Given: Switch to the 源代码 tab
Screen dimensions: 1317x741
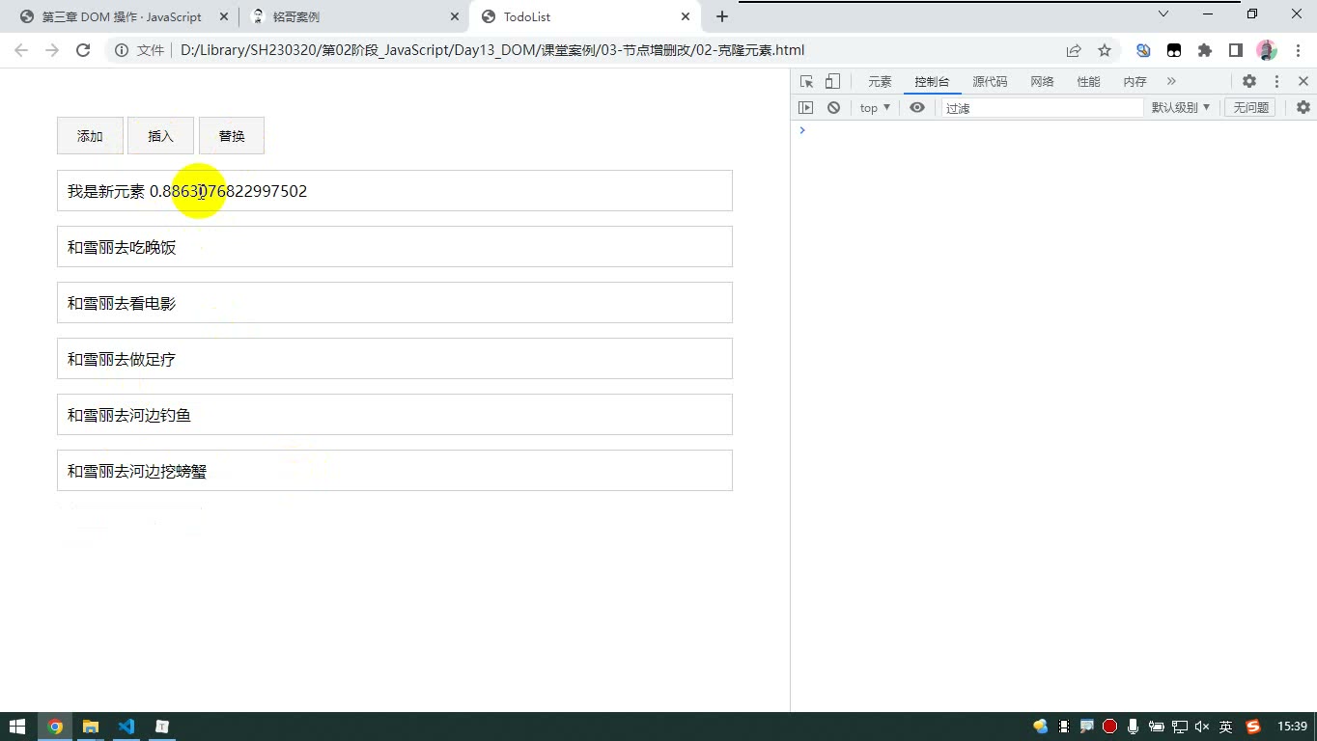Looking at the screenshot, I should coord(990,82).
